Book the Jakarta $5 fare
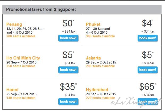The image size is (165, 111). 148,70
